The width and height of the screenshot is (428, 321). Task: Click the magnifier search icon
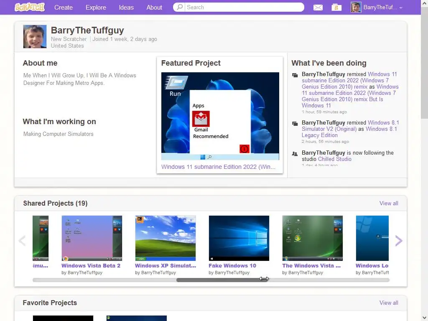[180, 7]
